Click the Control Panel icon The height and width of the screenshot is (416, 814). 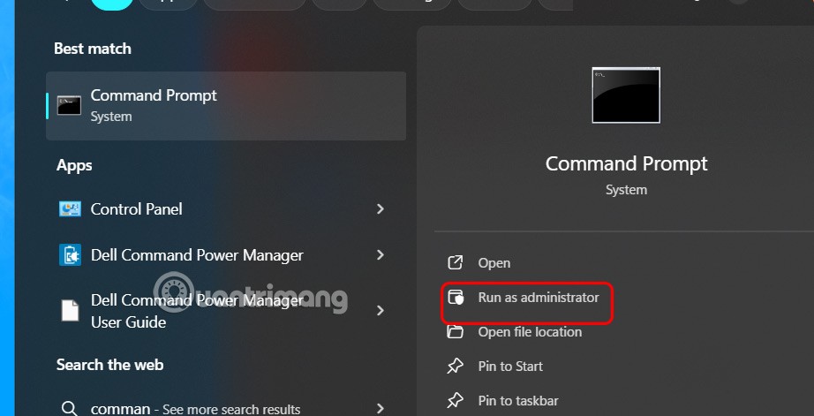[x=70, y=209]
